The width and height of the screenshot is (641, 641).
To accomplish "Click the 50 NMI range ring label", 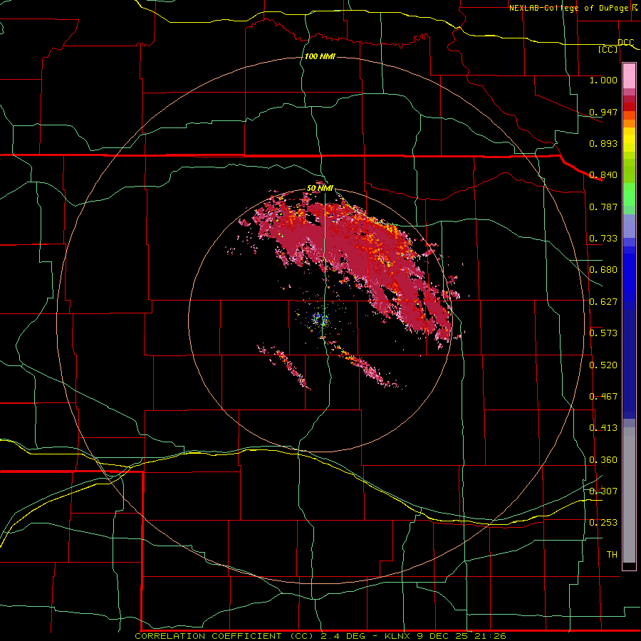I will 320,188.
